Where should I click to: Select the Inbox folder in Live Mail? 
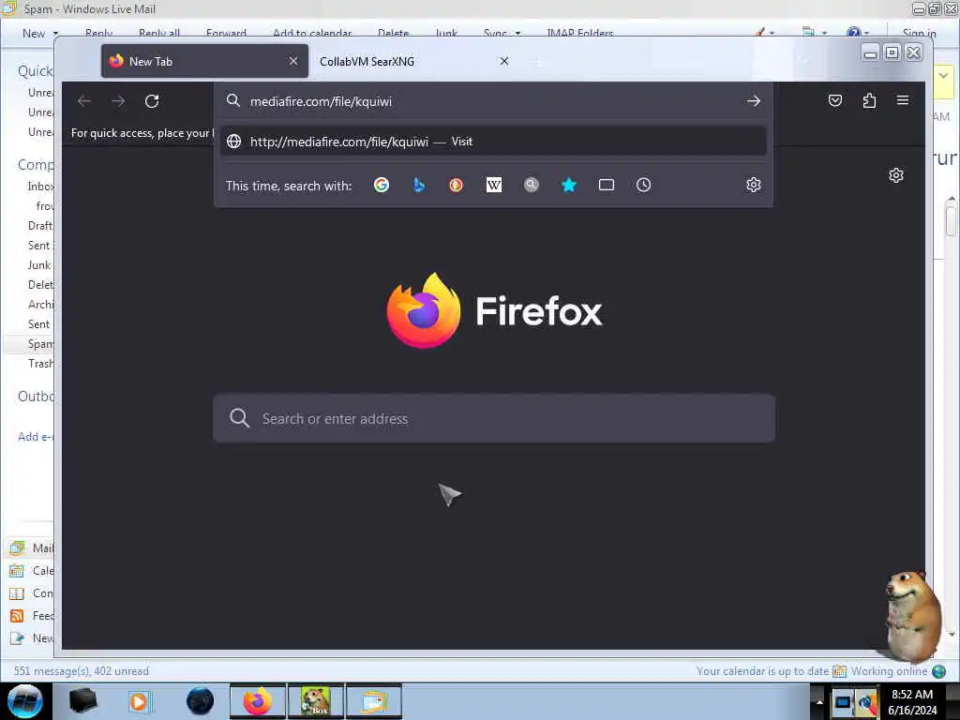pos(39,187)
